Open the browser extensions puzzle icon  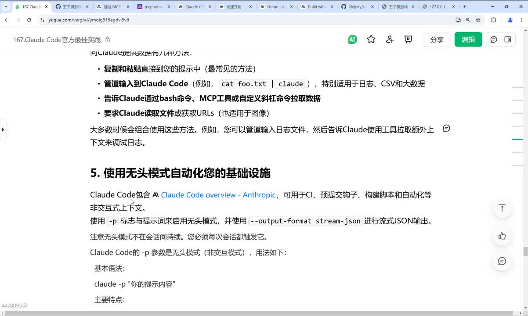point(494,20)
